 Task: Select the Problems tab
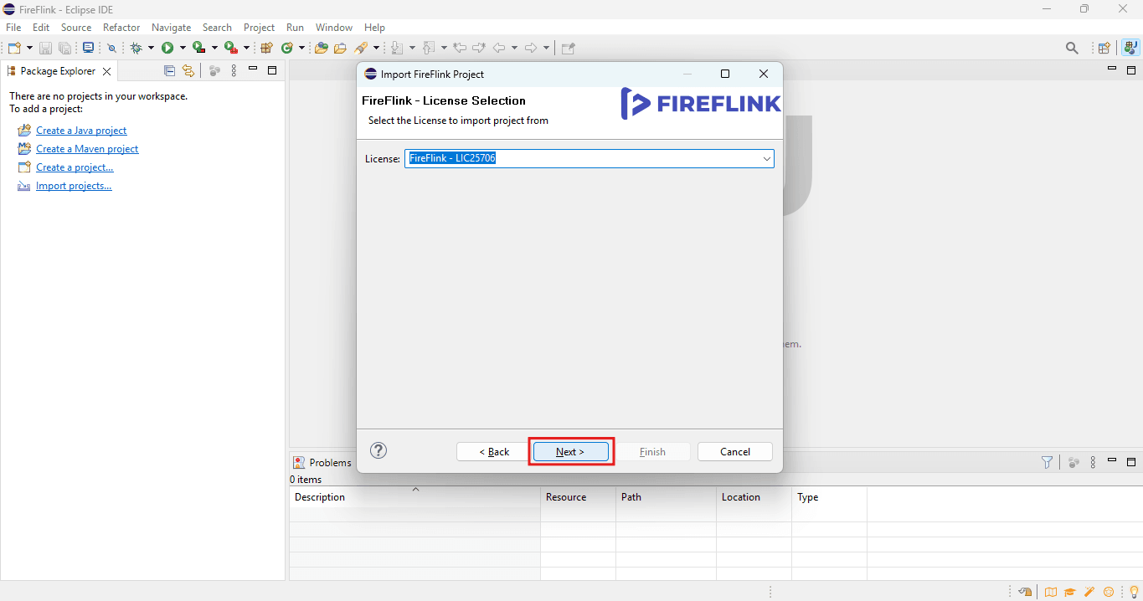(x=322, y=462)
